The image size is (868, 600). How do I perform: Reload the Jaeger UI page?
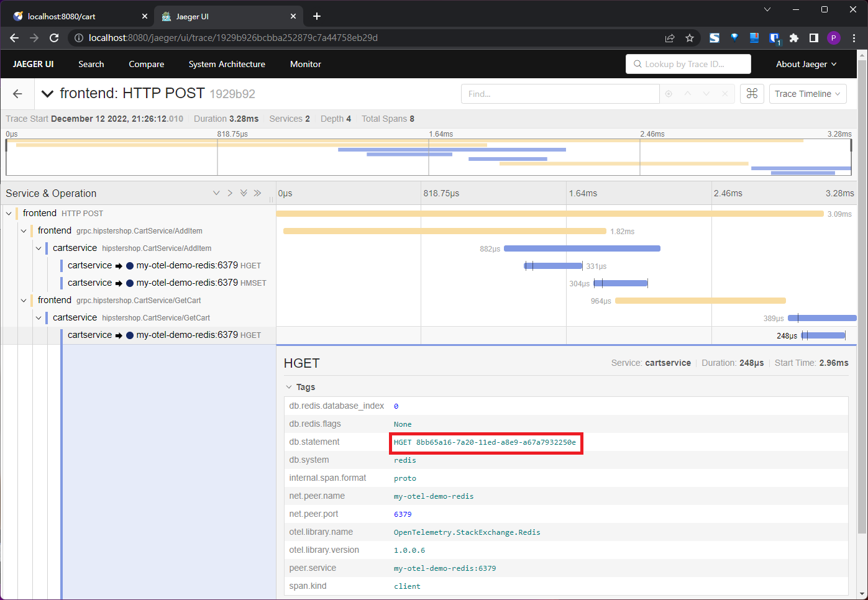click(54, 38)
